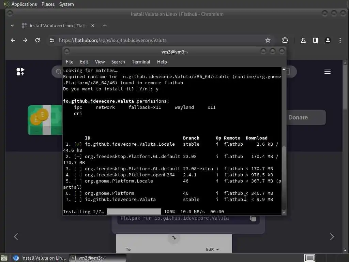Click the 10.0 MB/s speed text
This screenshot has height=262, width=349.
click(192, 212)
